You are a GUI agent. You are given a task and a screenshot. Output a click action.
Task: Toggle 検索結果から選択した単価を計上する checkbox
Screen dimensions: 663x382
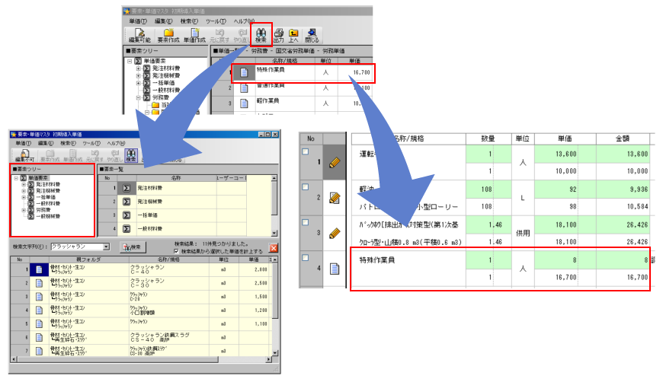coord(178,250)
